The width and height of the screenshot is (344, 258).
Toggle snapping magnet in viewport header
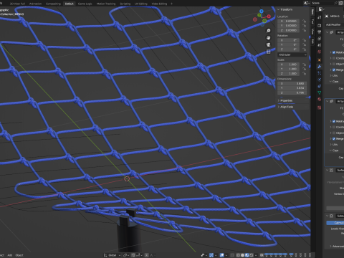(x=133, y=255)
